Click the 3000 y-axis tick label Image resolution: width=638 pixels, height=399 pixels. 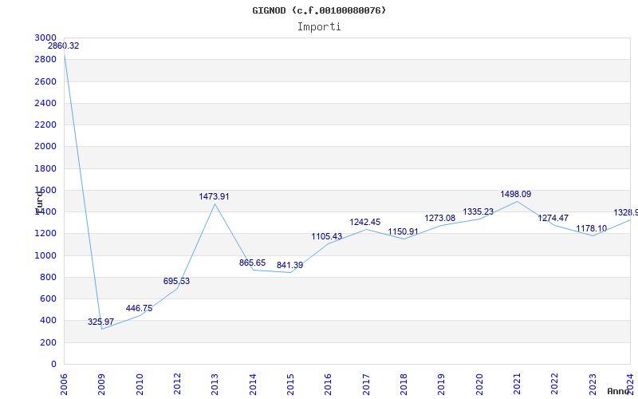click(45, 38)
